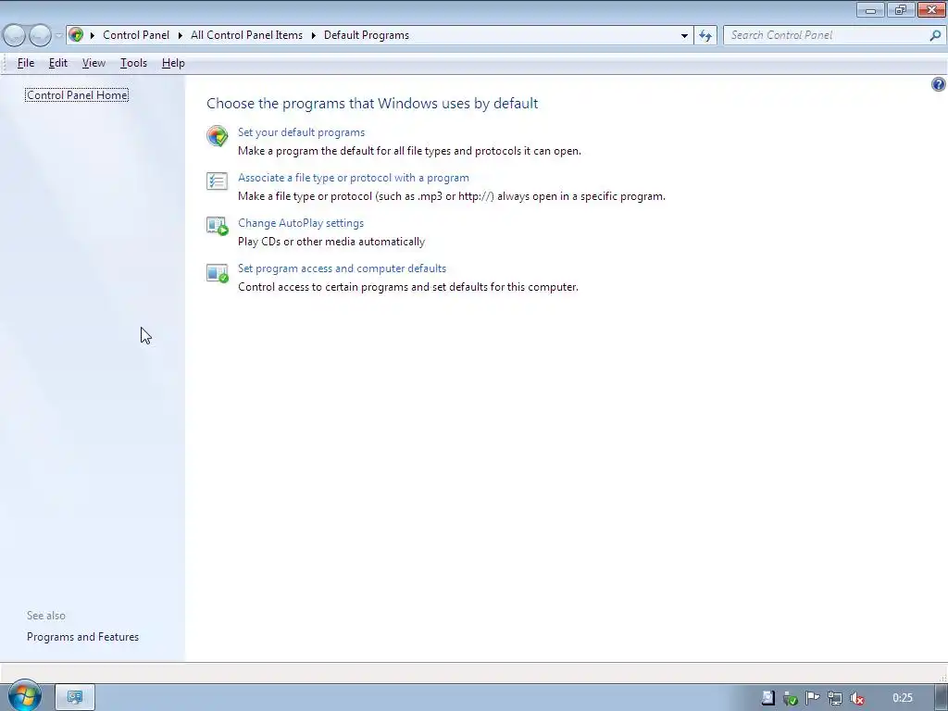This screenshot has width=948, height=711.
Task: Open the Tools menu
Action: pos(133,63)
